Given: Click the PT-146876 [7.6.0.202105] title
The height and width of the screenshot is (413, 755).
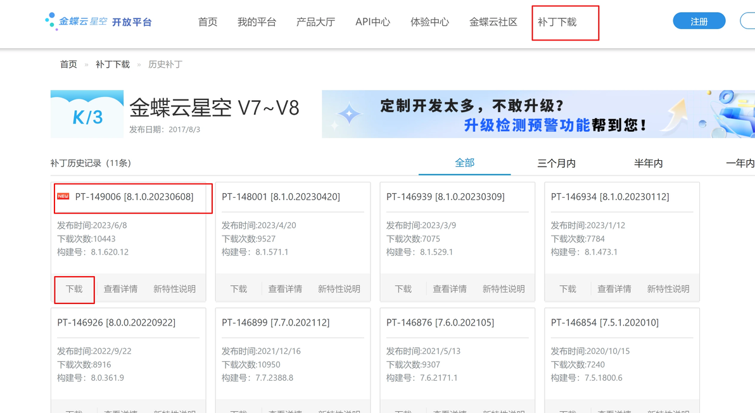Looking at the screenshot, I should click(x=440, y=322).
